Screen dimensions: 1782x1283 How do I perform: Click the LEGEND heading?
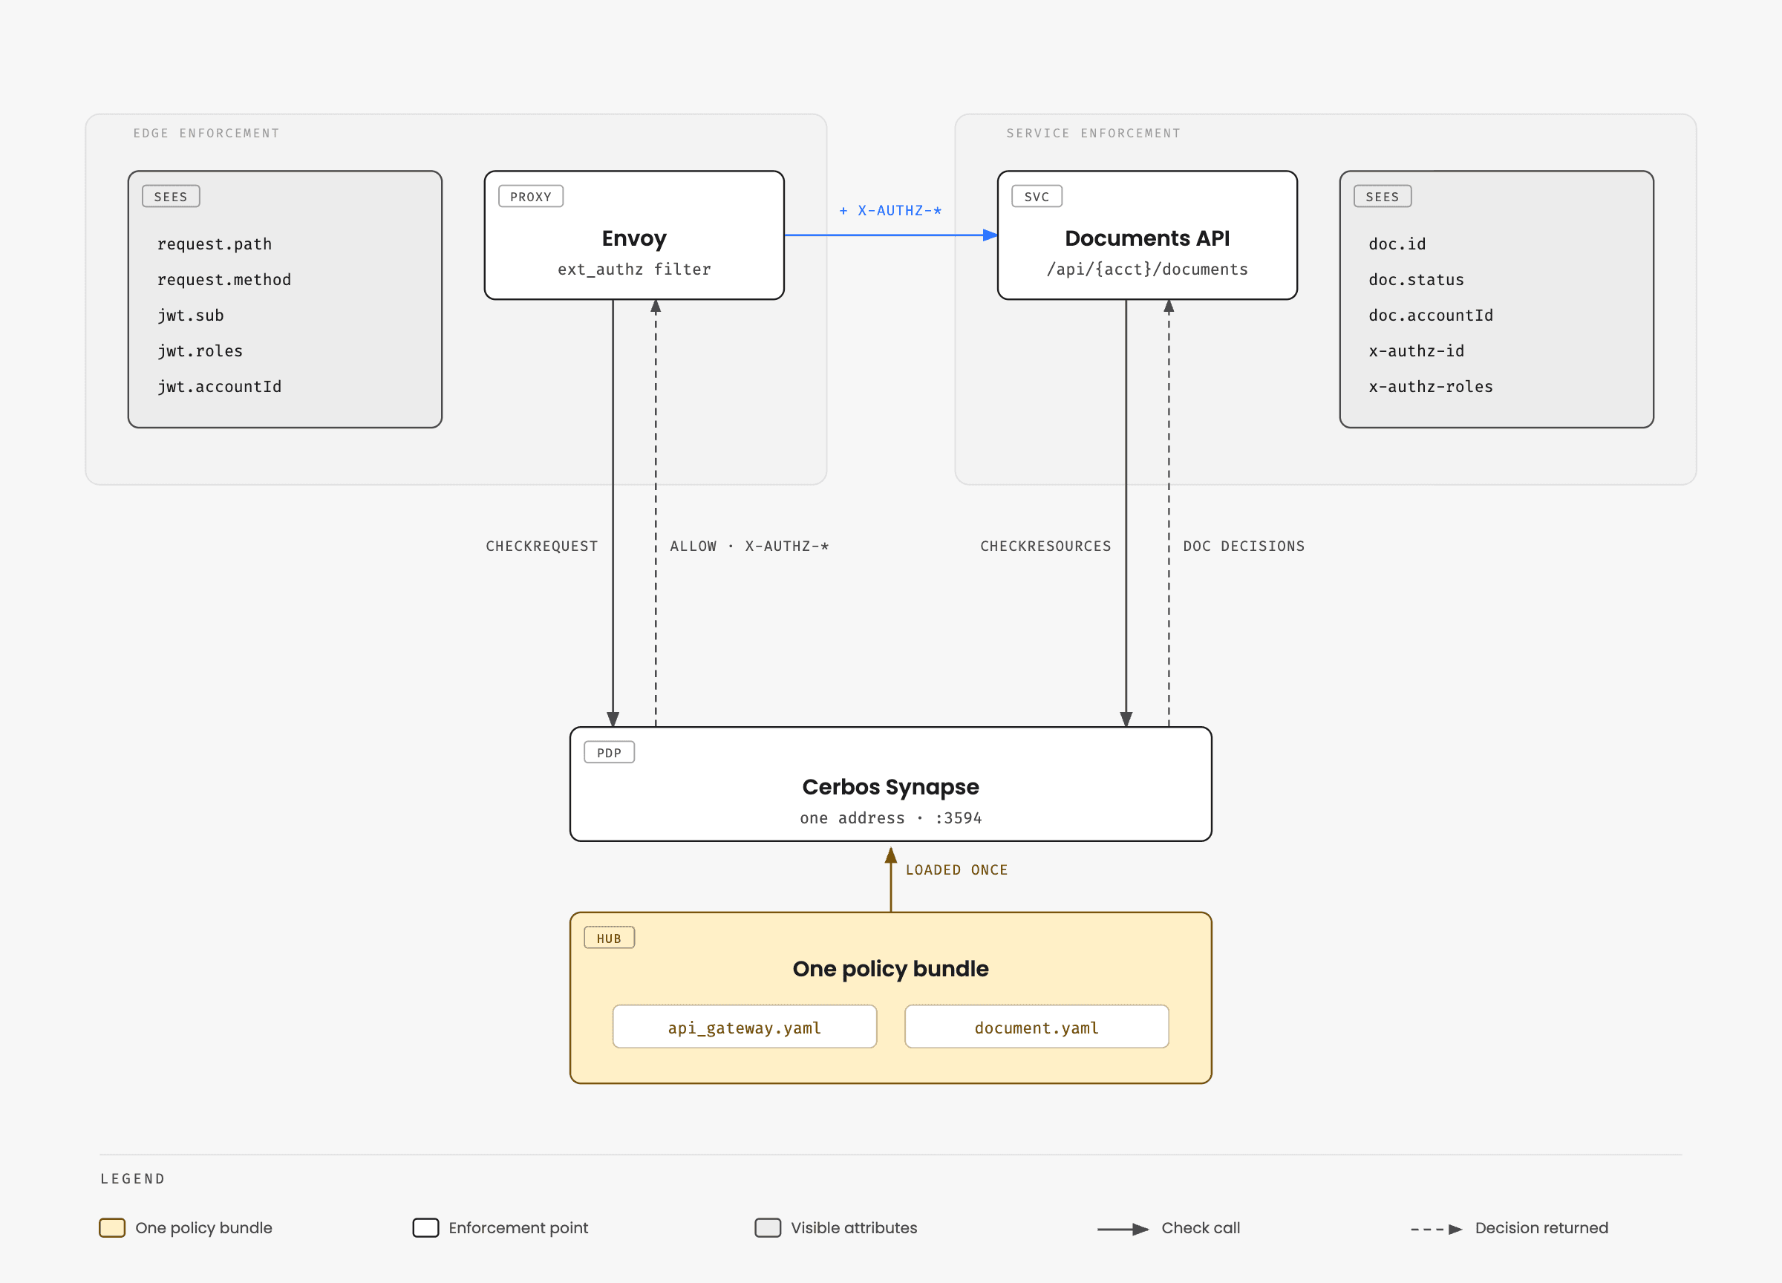(133, 1178)
